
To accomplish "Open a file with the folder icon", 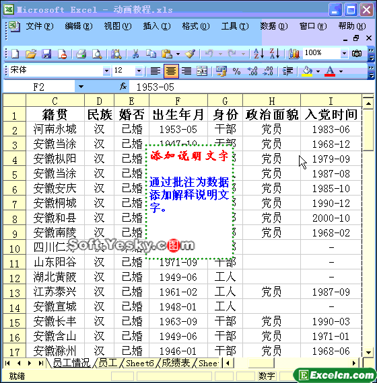I will 31,54.
